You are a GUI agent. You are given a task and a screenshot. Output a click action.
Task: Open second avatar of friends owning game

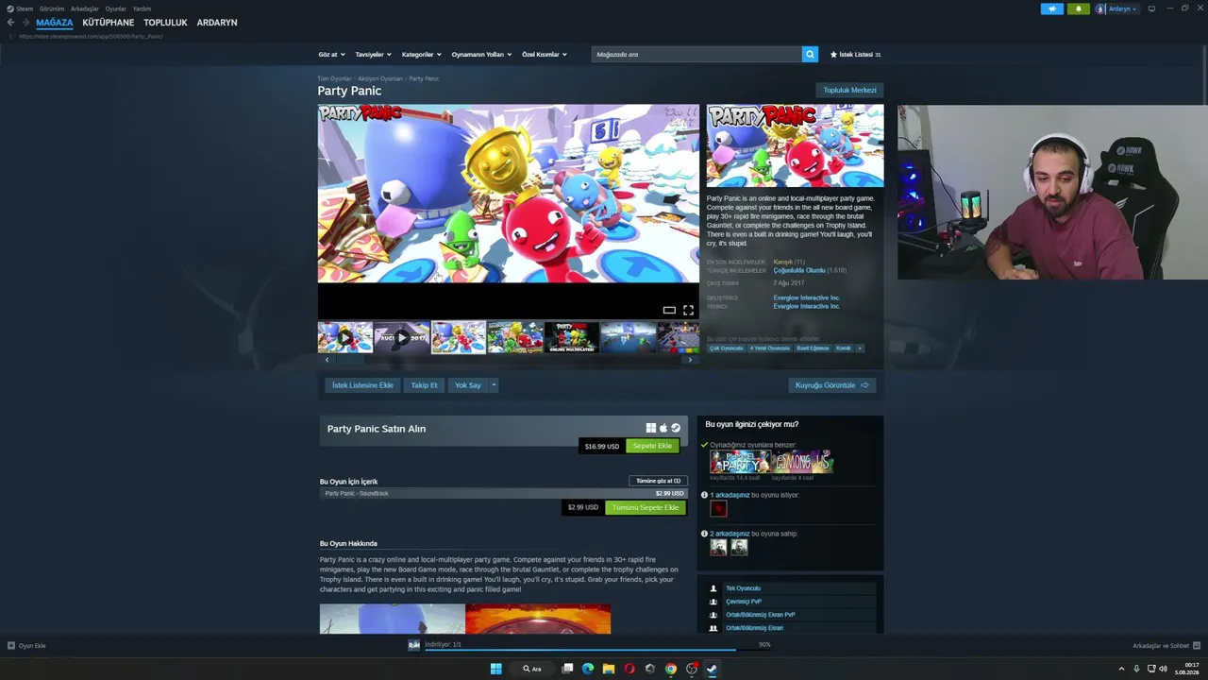[739, 547]
